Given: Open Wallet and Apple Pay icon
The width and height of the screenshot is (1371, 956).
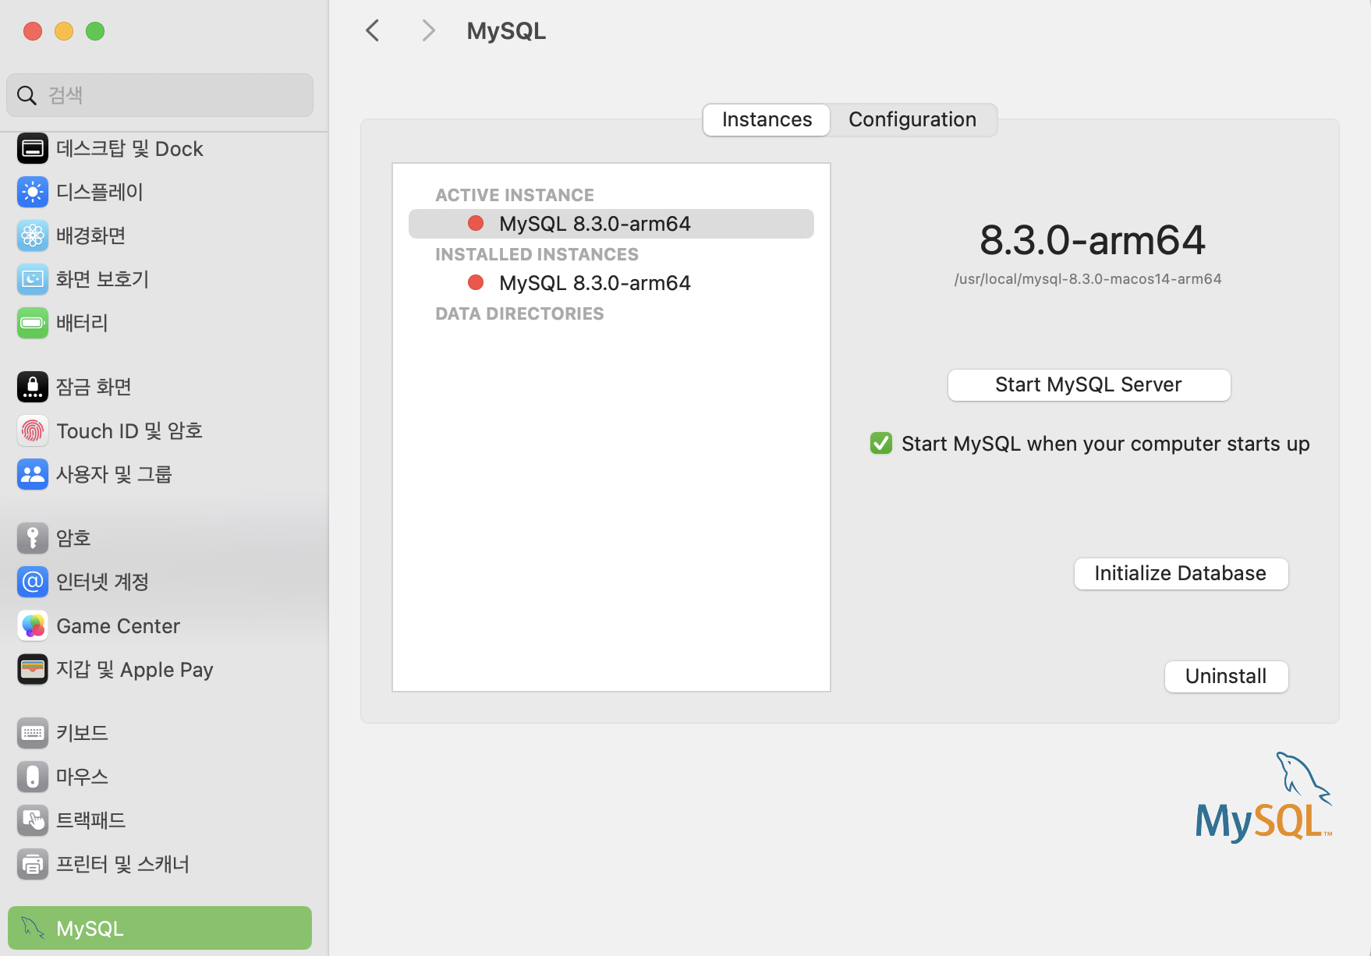Looking at the screenshot, I should [x=33, y=669].
